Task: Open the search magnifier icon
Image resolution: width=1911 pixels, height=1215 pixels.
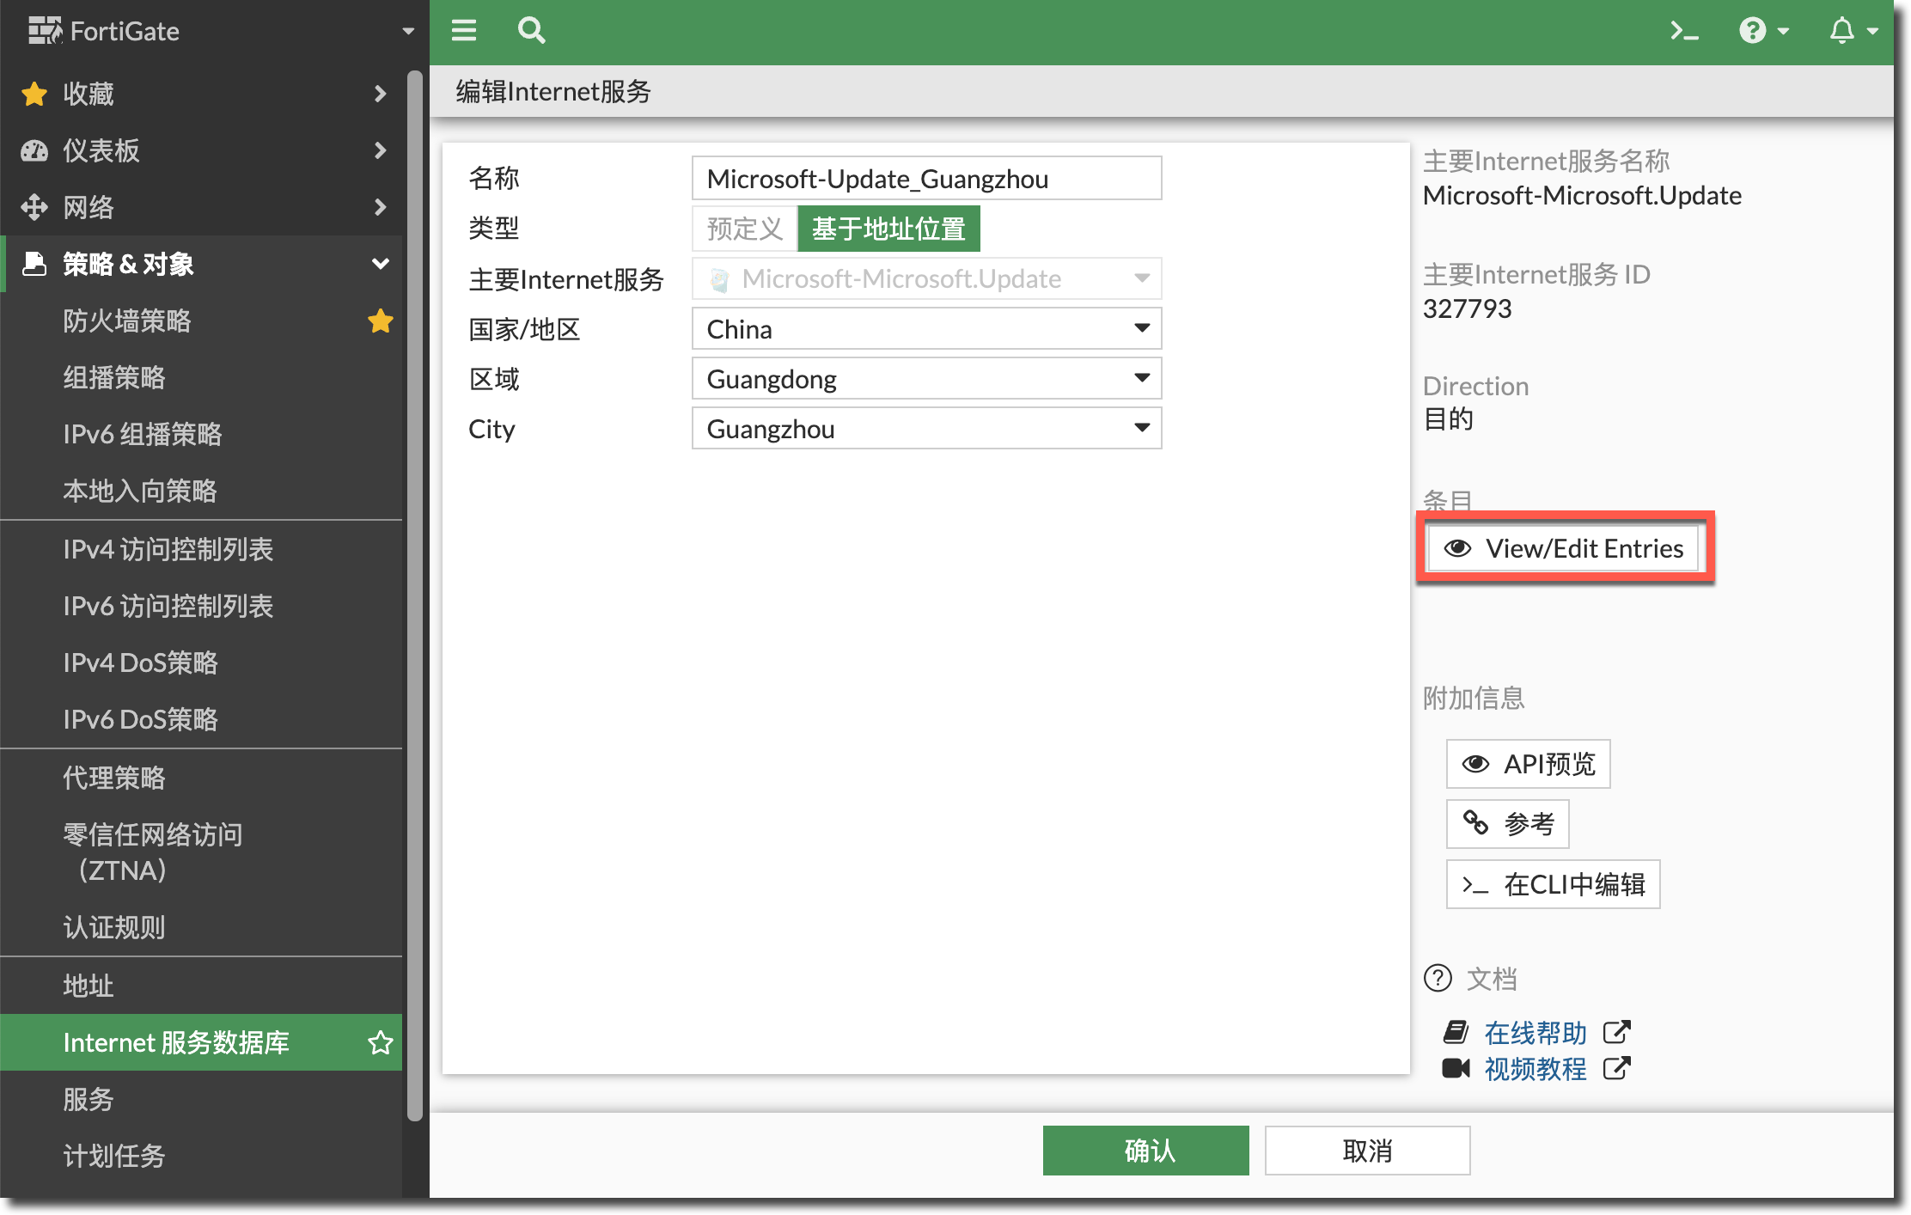Action: [531, 31]
